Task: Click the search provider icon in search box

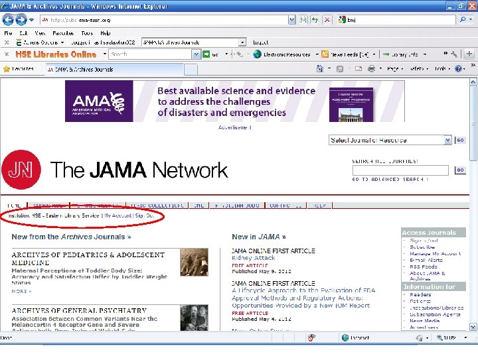Action: [x=342, y=20]
